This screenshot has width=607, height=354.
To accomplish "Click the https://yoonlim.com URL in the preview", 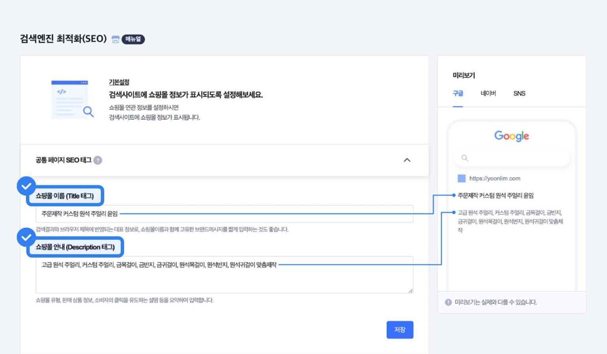I will (x=495, y=179).
